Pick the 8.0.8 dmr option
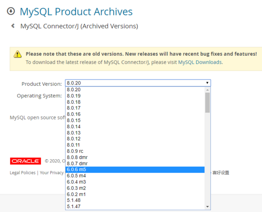This screenshot has height=212, width=262. (77, 157)
